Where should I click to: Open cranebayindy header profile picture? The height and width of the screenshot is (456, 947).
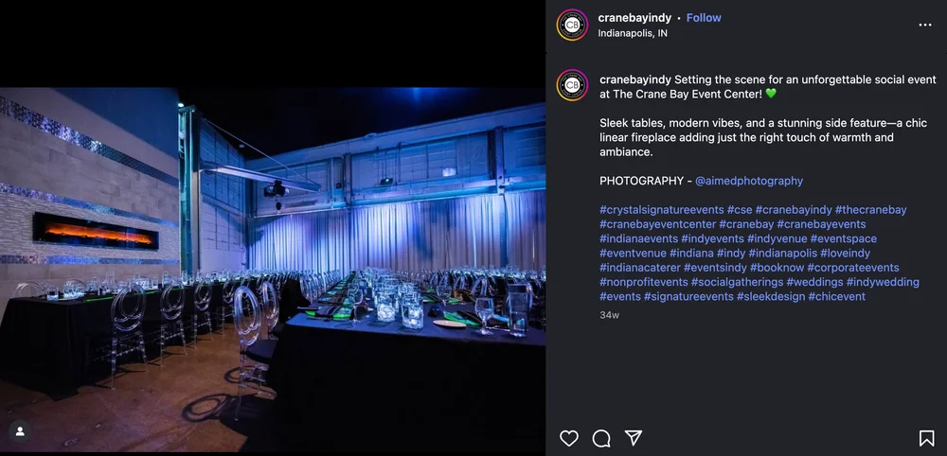tap(572, 25)
